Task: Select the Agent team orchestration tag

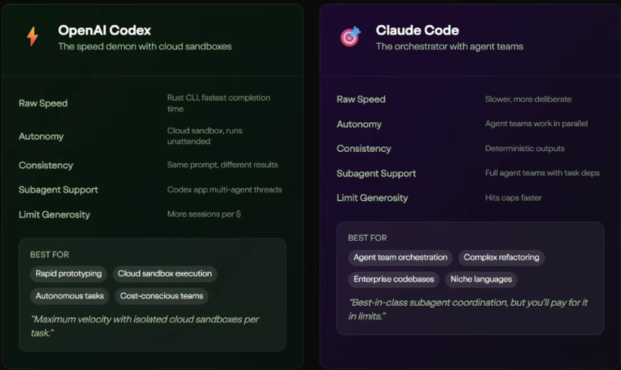Action: coord(401,257)
